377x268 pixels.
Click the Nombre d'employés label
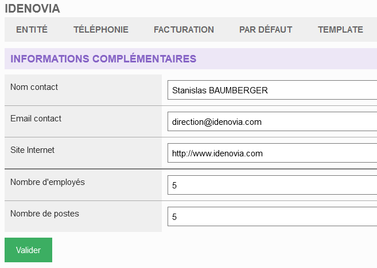click(48, 182)
